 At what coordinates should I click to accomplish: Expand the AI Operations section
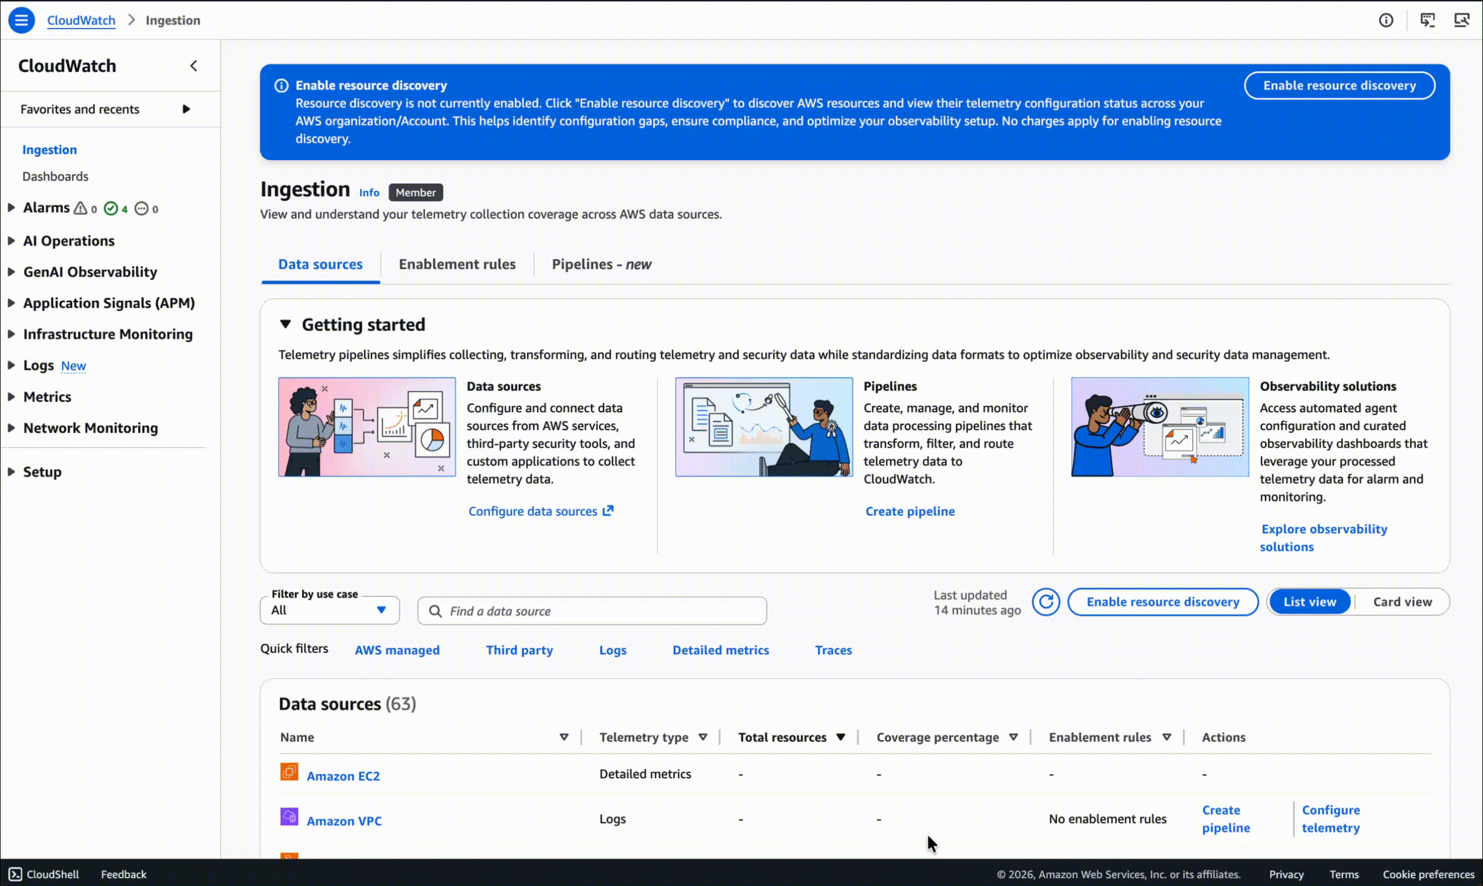tap(11, 241)
